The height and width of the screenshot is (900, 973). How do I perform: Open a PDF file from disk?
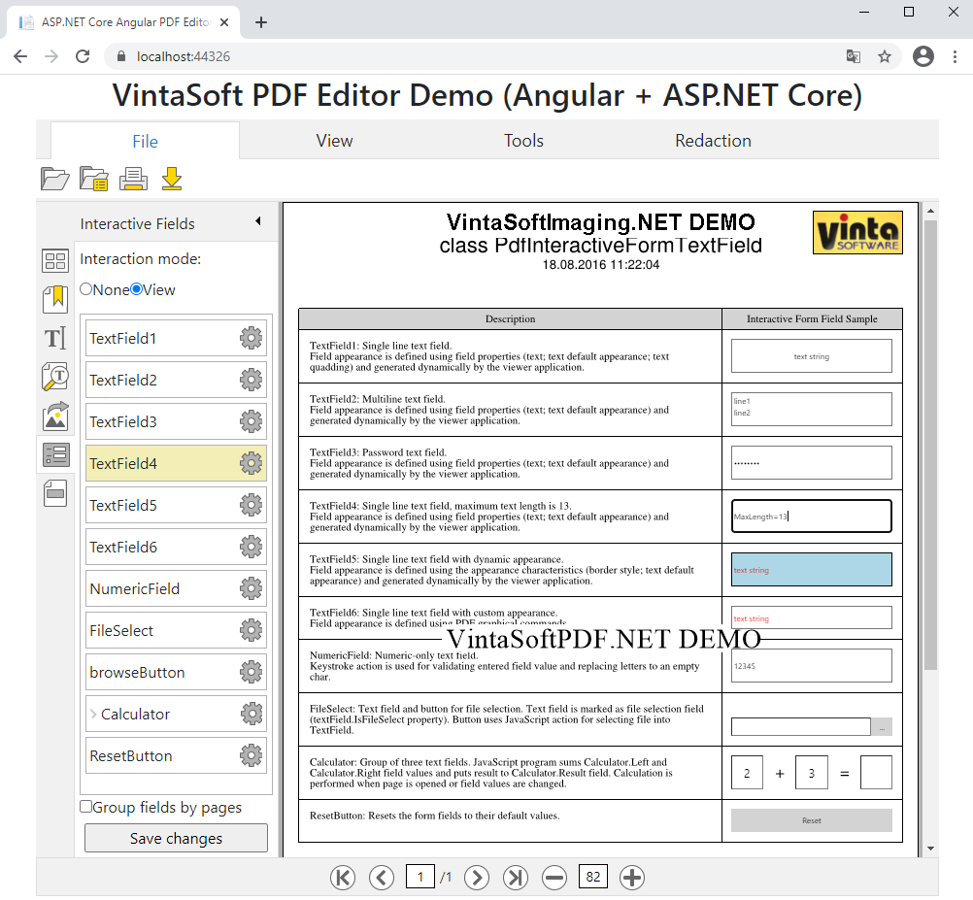coord(55,179)
